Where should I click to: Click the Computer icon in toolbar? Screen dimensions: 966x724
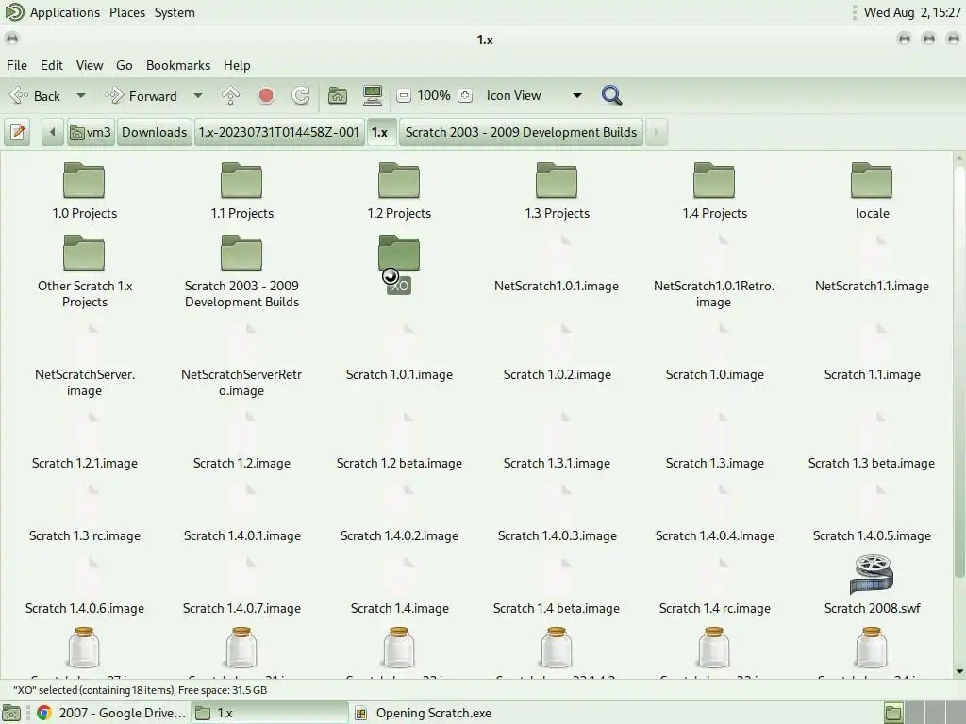coord(373,95)
